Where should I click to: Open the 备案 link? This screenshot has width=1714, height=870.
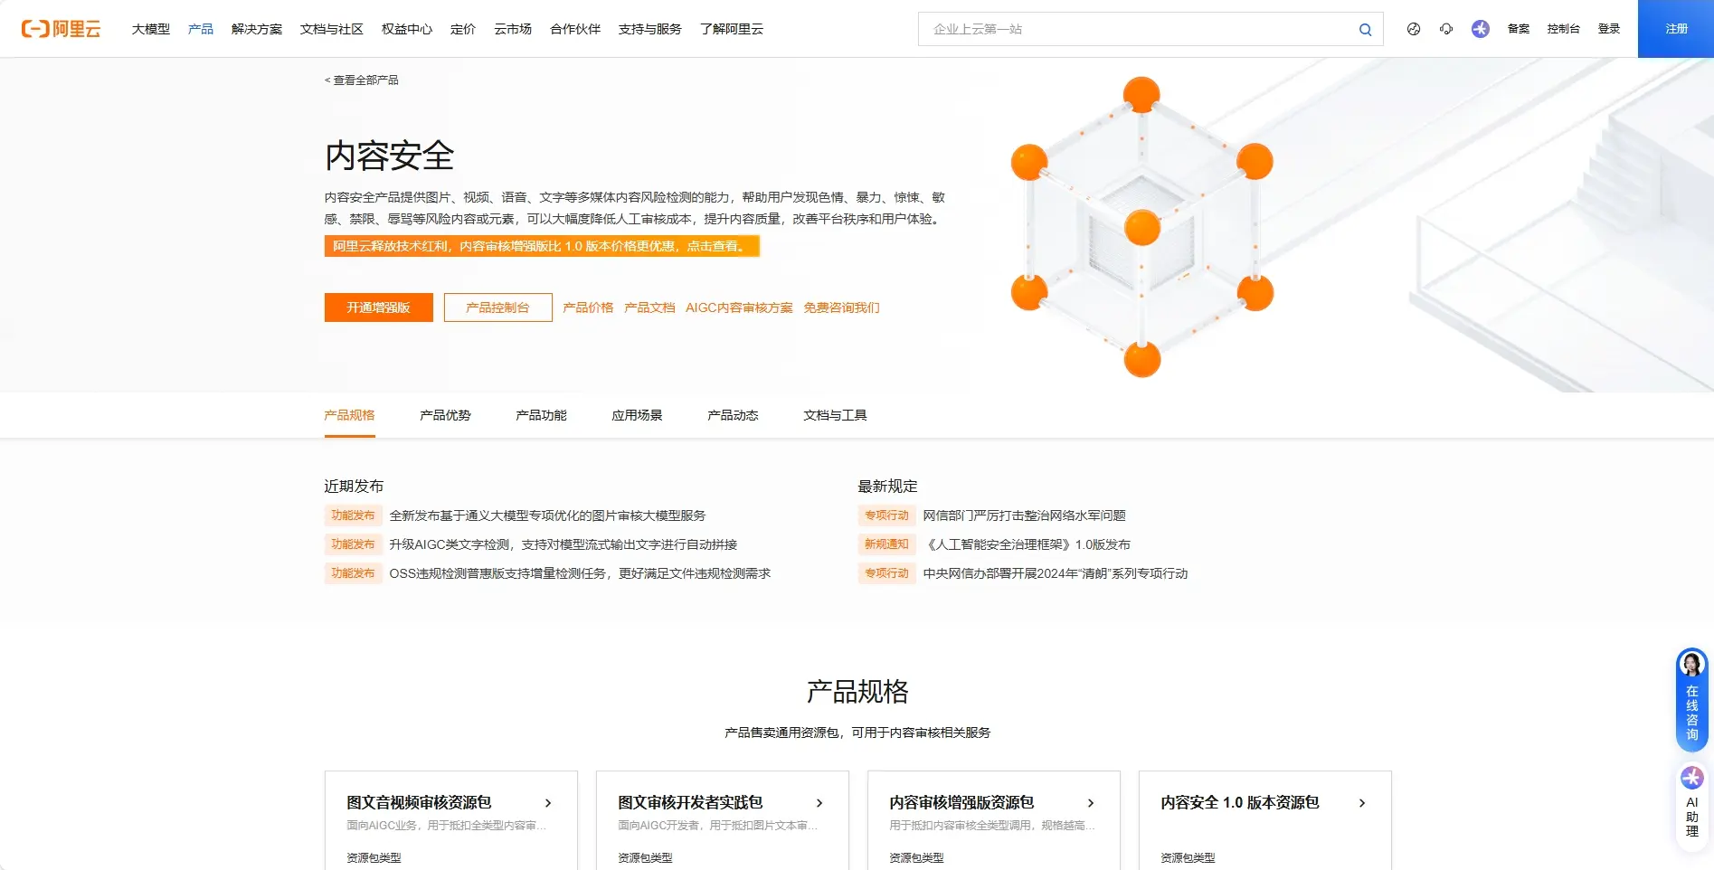tap(1519, 29)
